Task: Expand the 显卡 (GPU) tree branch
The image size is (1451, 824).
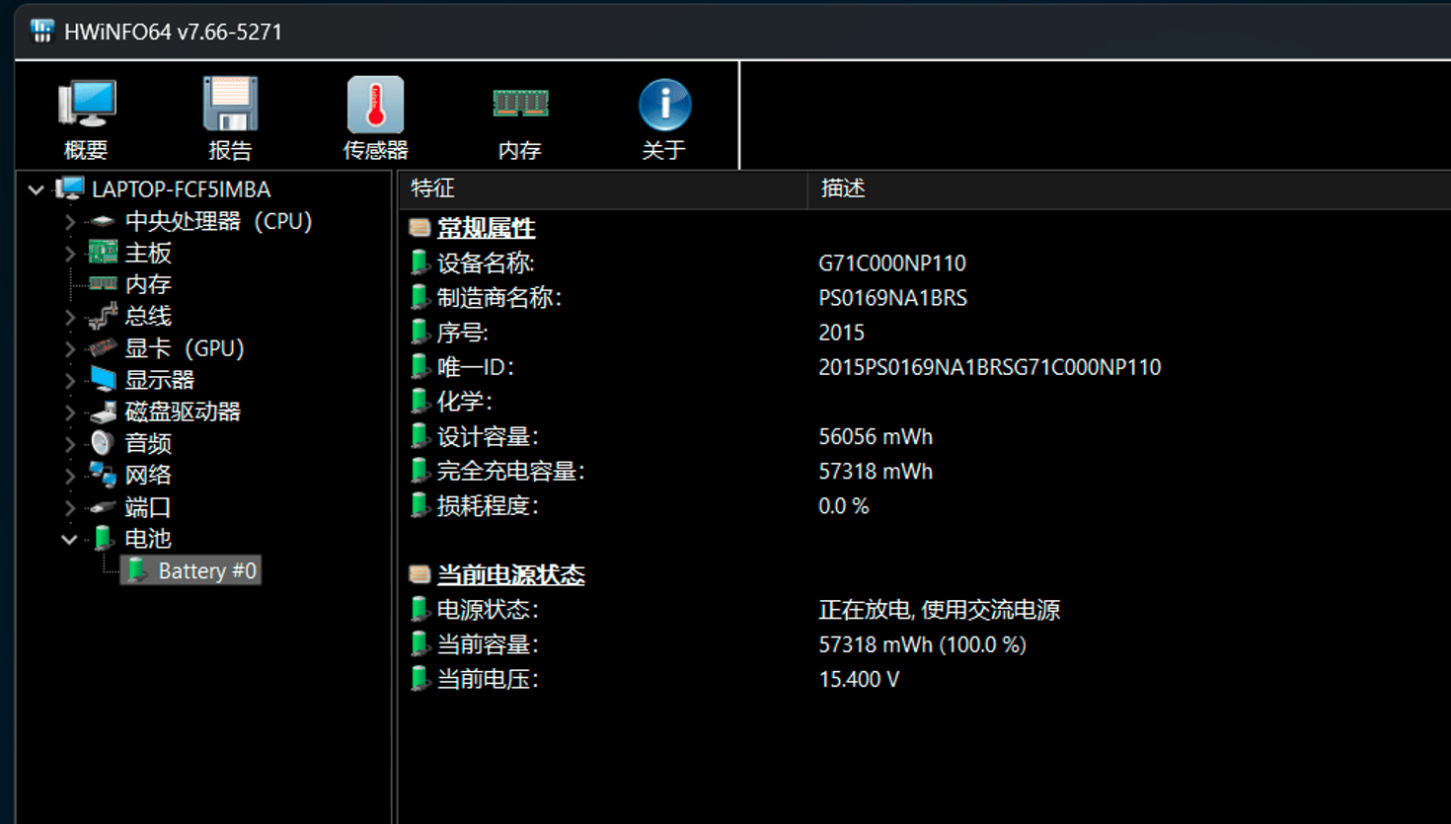Action: point(70,348)
